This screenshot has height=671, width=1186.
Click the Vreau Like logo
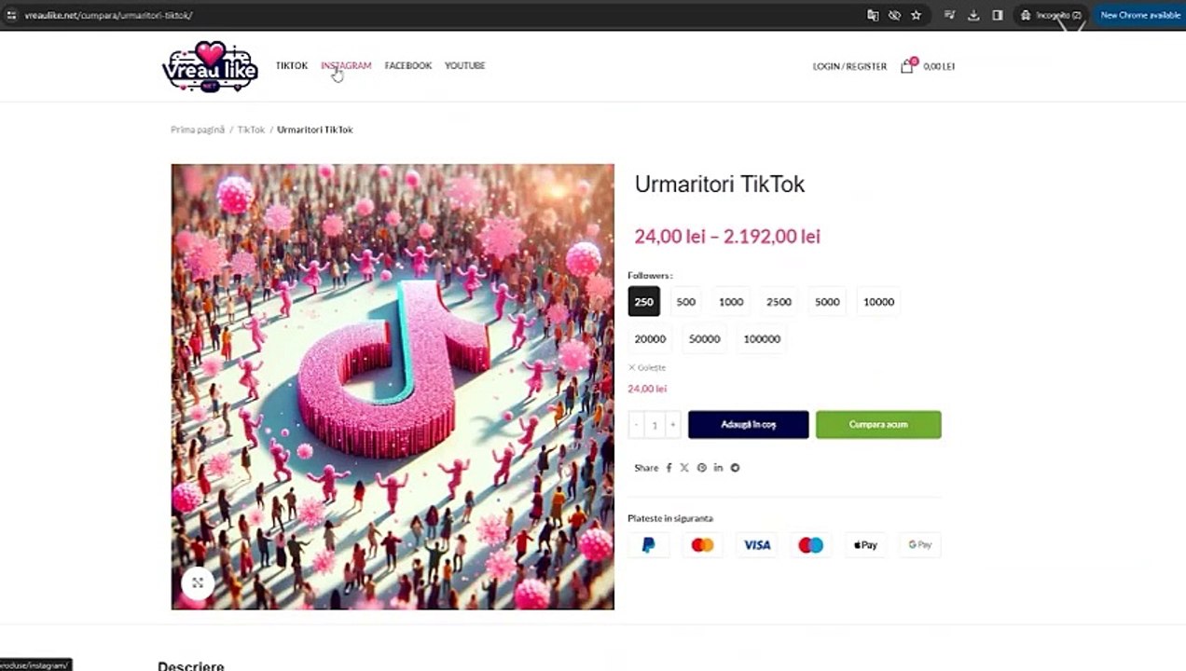click(x=210, y=66)
